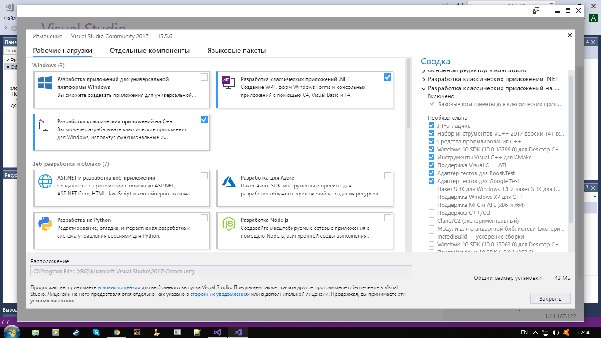The width and height of the screenshot is (601, 338).
Task: Switch to Отдельные компоненты tab
Action: pyautogui.click(x=150, y=51)
